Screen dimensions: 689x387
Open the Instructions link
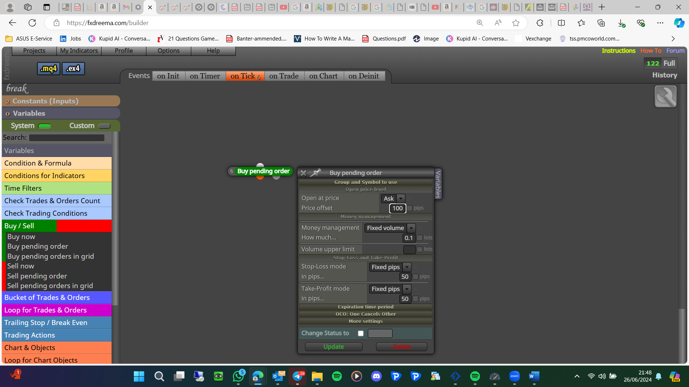[x=618, y=51]
